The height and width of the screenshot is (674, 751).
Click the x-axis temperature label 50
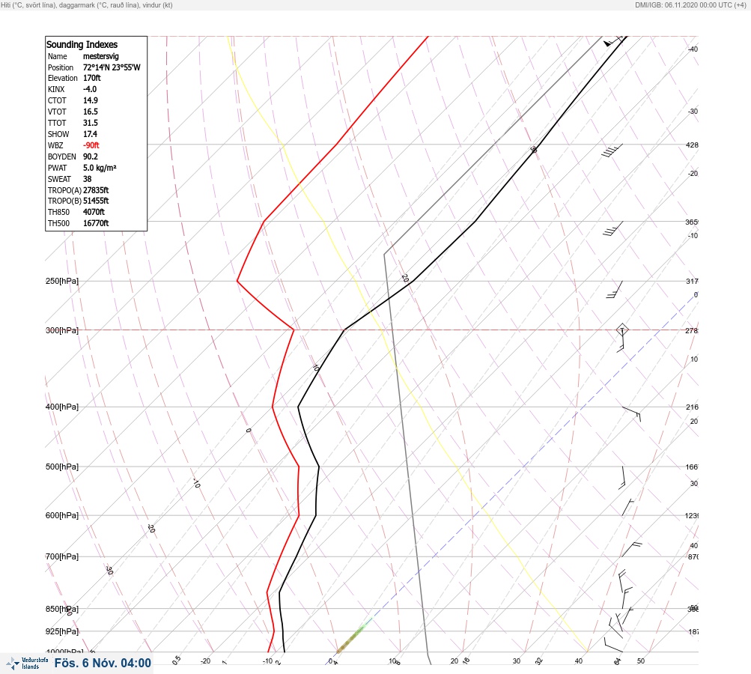click(641, 661)
